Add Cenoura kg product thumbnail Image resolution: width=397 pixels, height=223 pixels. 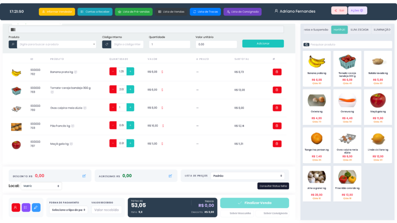tap(347, 107)
